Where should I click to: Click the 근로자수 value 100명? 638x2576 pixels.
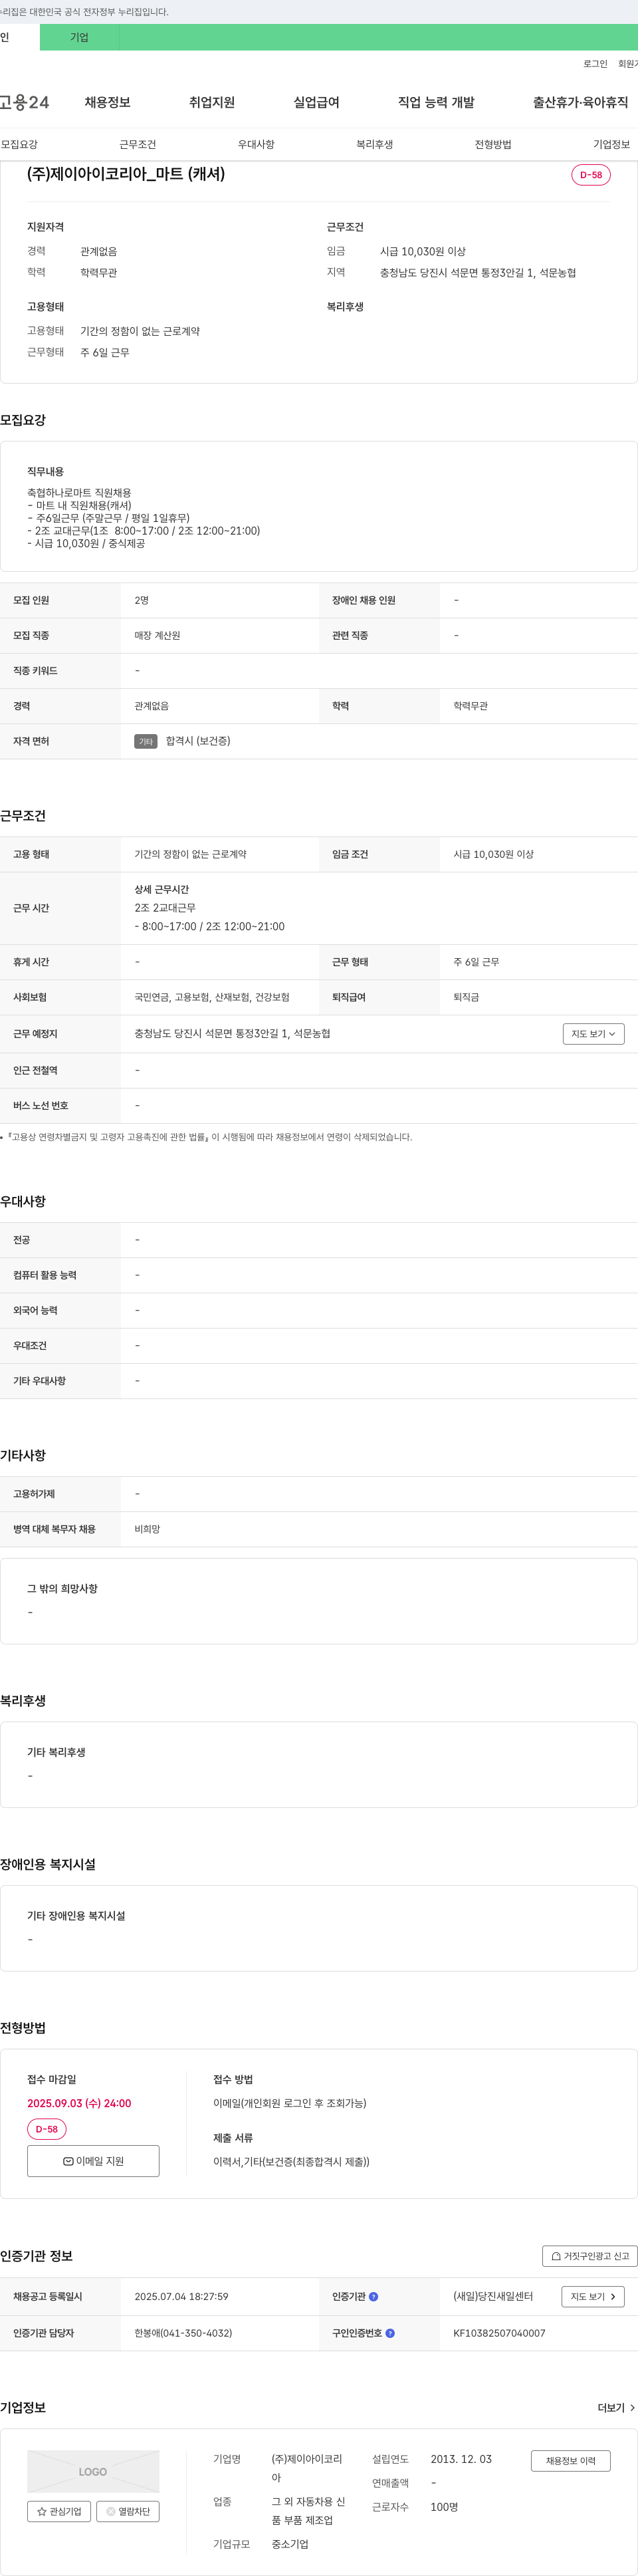tap(444, 2507)
